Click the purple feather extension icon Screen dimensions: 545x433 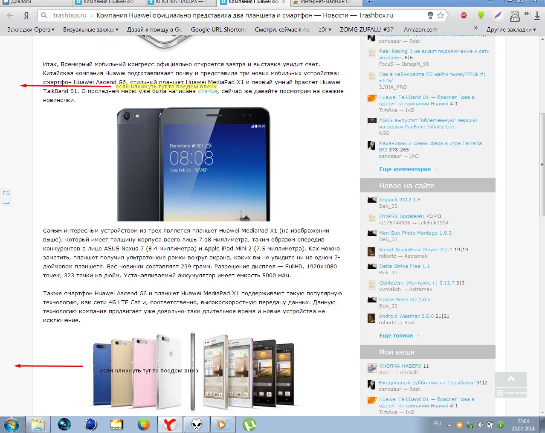point(498,15)
